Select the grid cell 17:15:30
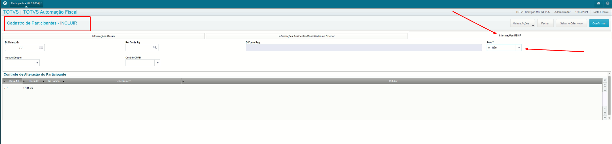Viewport: 612px width, 144px height. (x=28, y=88)
